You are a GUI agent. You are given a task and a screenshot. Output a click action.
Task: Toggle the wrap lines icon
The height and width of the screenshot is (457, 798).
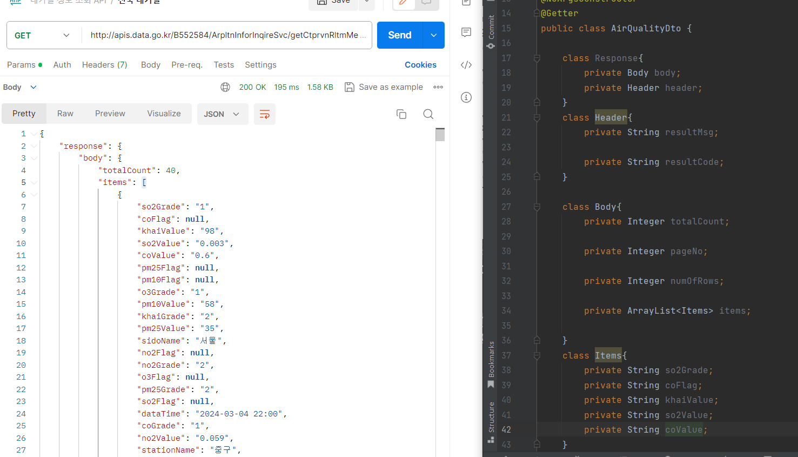coord(265,114)
